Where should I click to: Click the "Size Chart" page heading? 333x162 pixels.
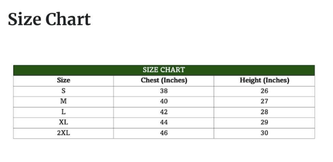(49, 19)
